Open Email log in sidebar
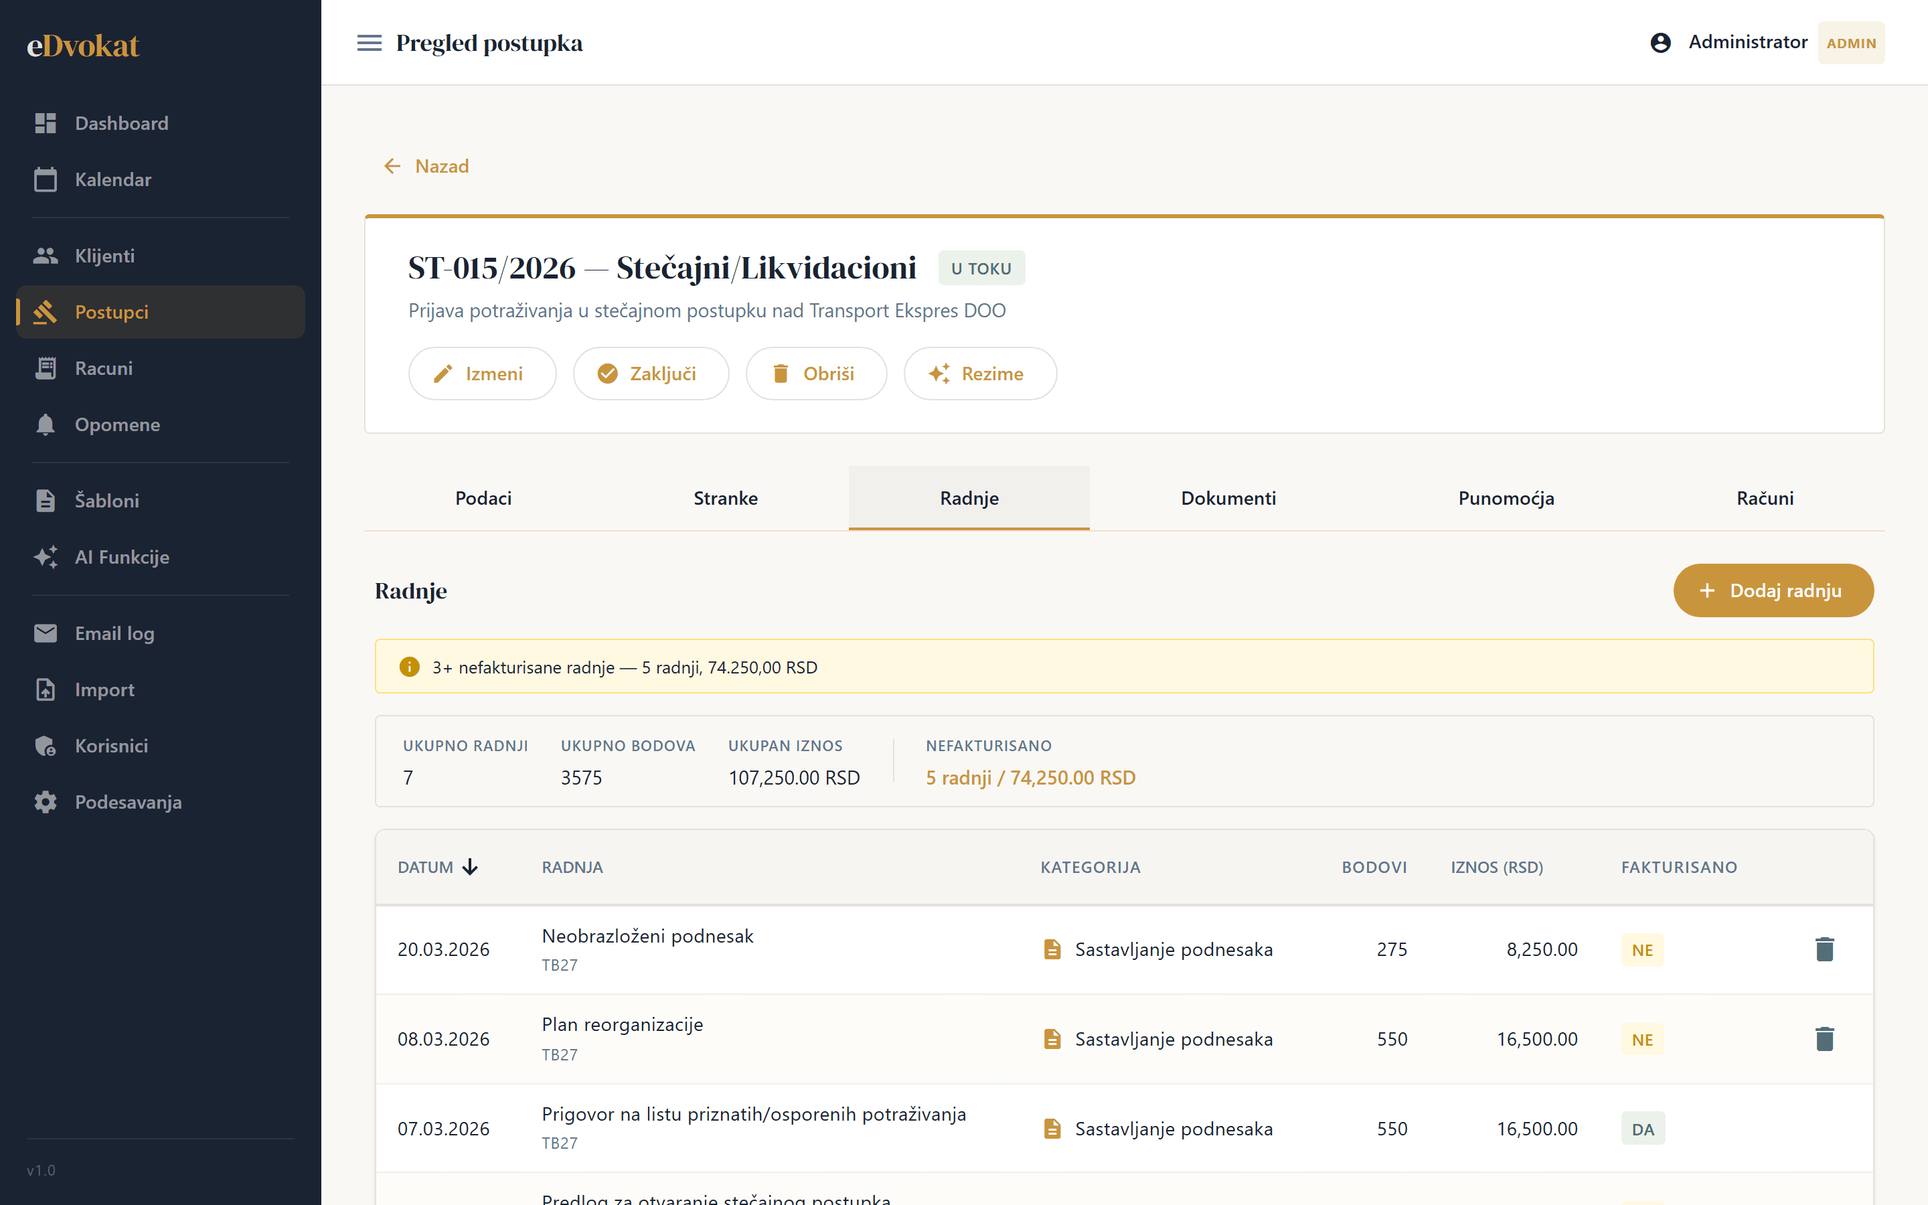The image size is (1928, 1205). click(160, 633)
